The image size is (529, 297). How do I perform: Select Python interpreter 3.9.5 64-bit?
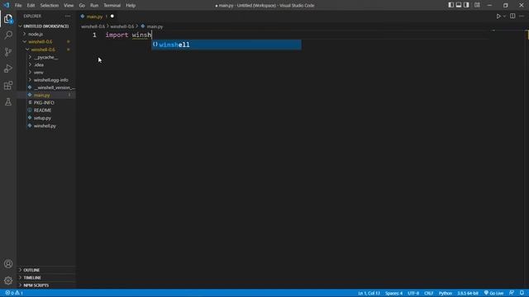click(x=468, y=293)
